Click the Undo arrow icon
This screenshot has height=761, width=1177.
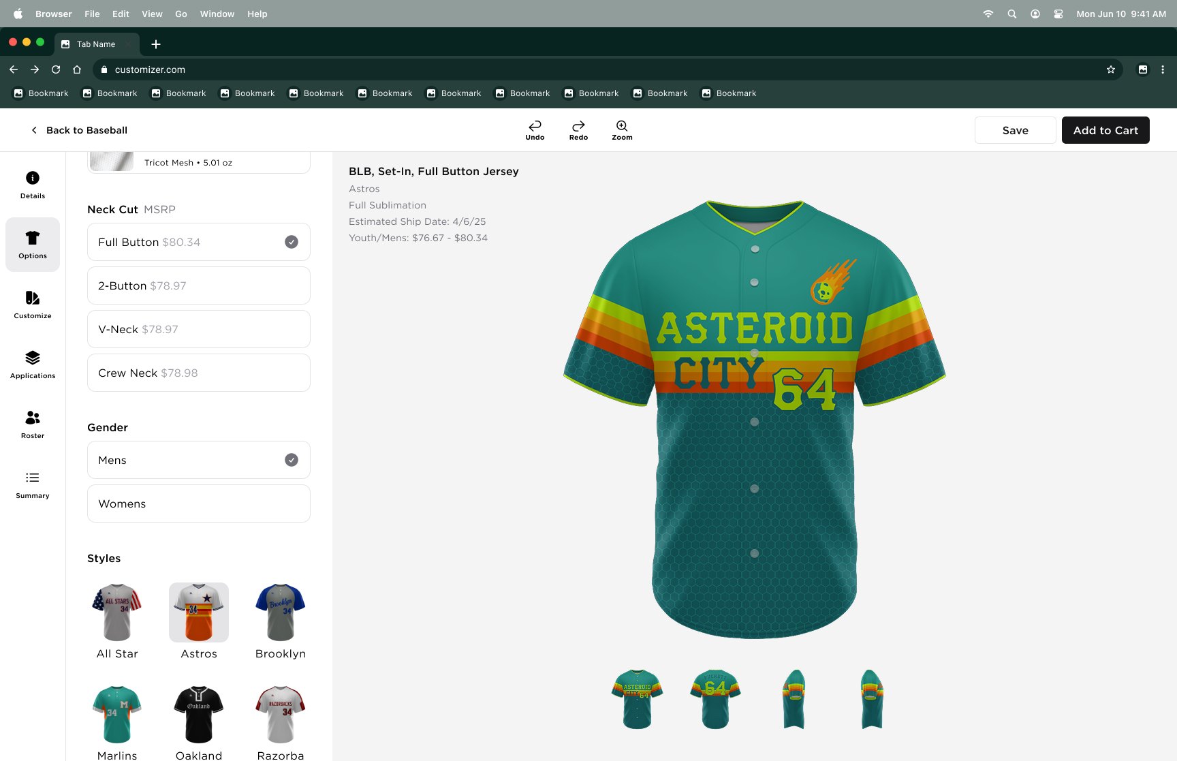tap(535, 125)
